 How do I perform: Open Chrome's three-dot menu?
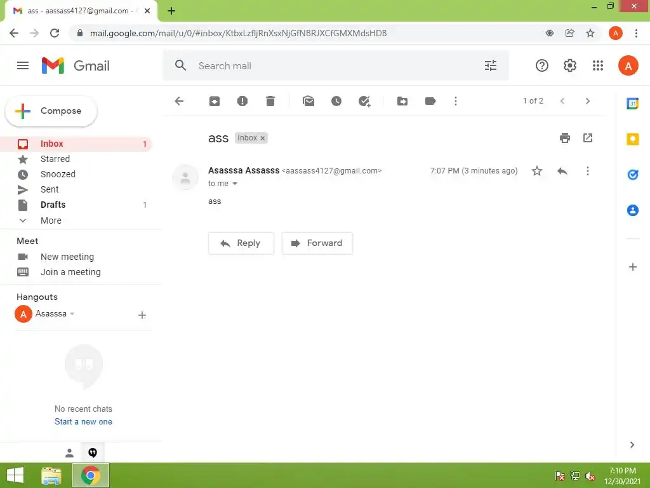click(636, 33)
